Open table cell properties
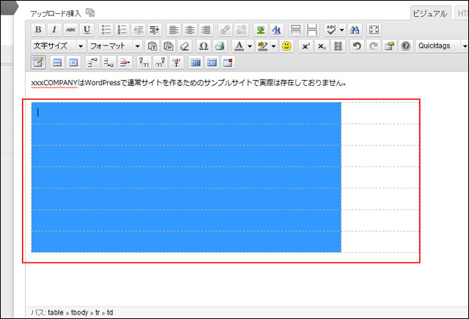 click(73, 62)
